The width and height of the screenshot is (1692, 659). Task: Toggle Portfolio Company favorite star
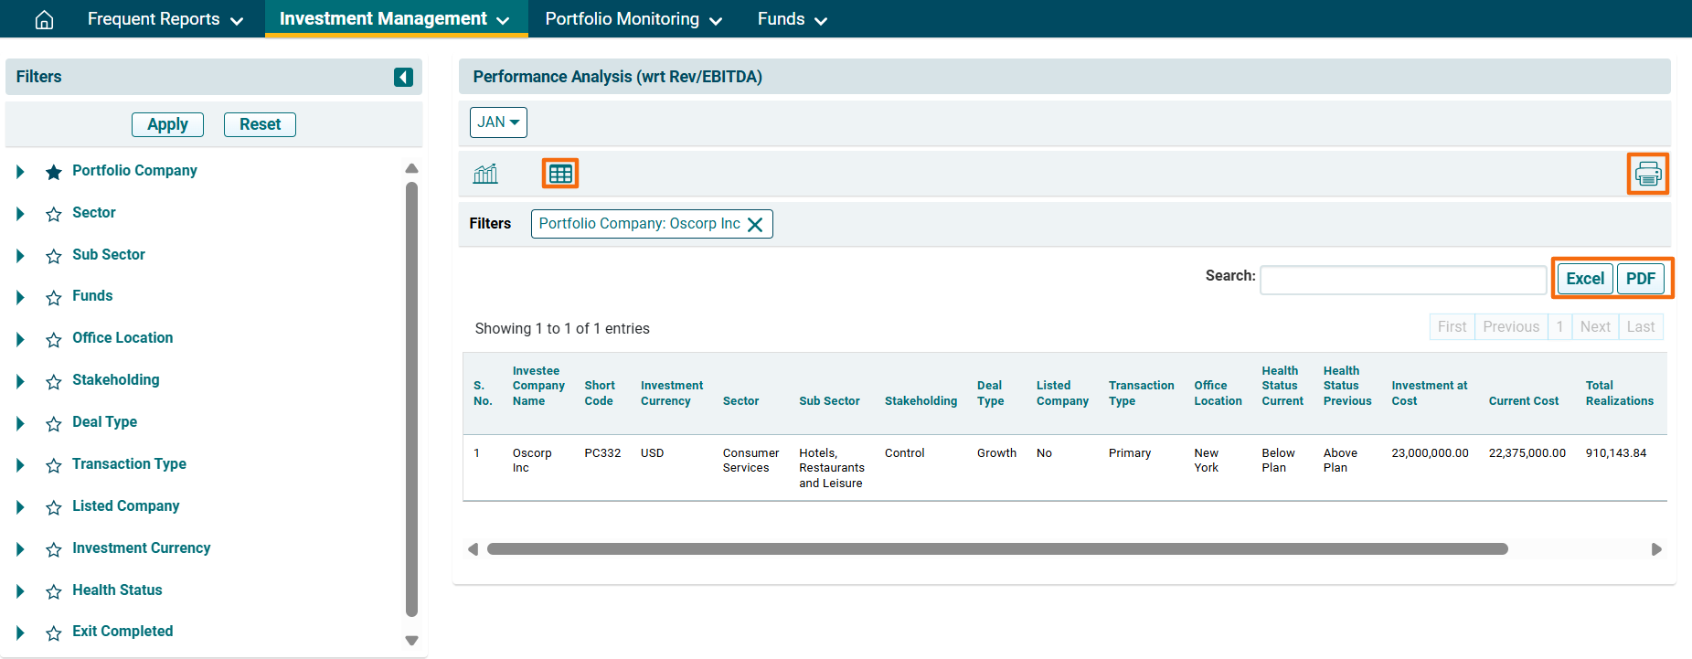pos(54,172)
